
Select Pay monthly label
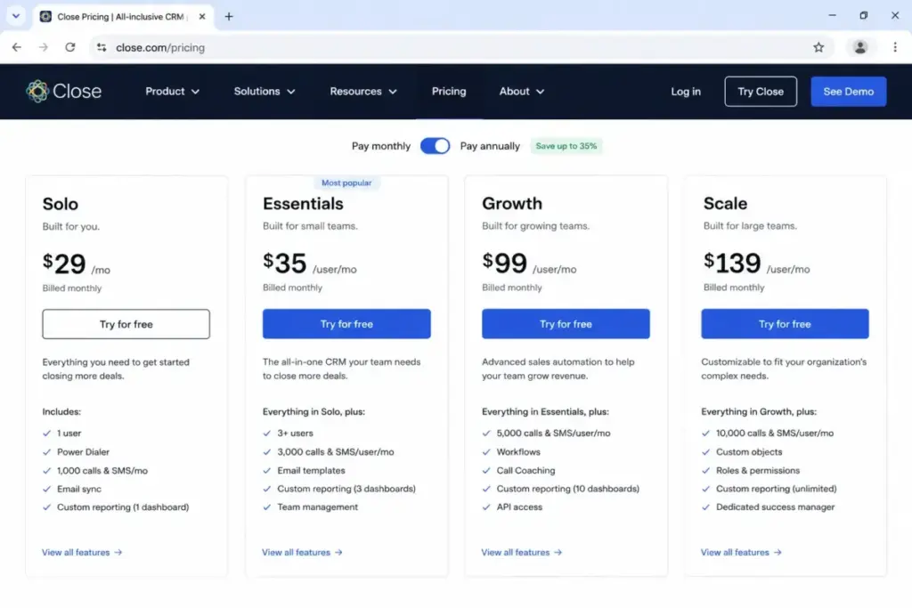pyautogui.click(x=381, y=146)
